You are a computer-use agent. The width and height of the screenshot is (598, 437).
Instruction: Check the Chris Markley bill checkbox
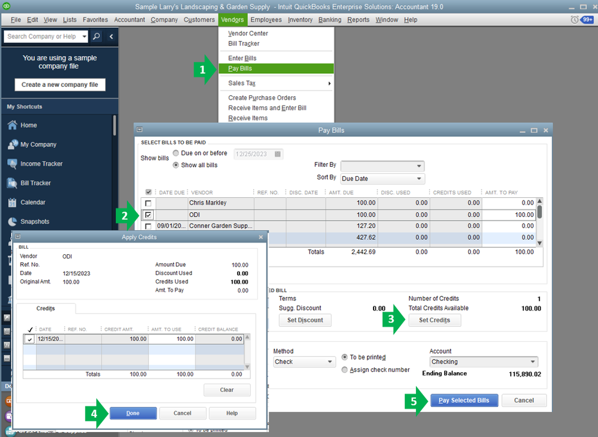tap(148, 203)
